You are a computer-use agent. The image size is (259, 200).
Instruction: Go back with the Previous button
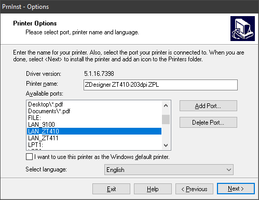(x=194, y=189)
